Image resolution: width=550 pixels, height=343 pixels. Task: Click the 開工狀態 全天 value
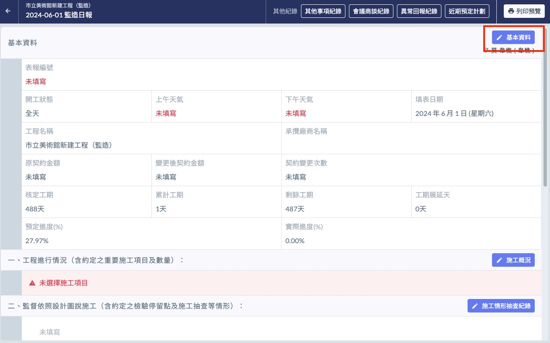(x=32, y=113)
